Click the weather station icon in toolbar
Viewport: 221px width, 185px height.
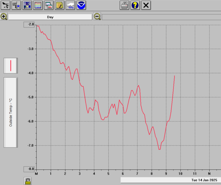pyautogui.click(x=5, y=5)
